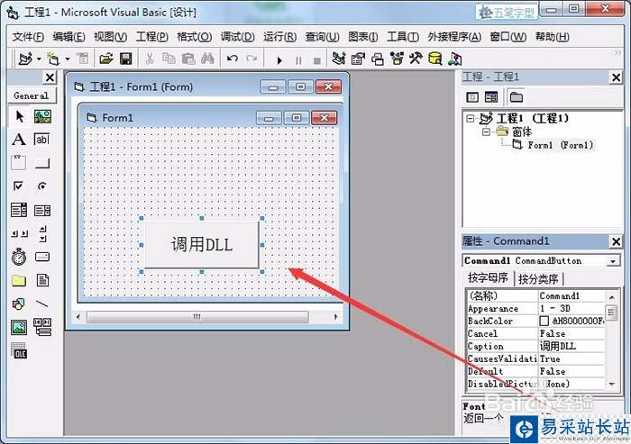Open the Menu Editor toolbar icon
The width and height of the screenshot is (631, 444).
pyautogui.click(x=83, y=59)
